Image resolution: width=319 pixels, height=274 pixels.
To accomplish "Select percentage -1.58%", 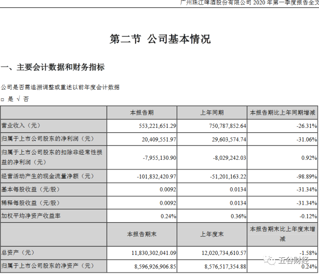I will click(x=308, y=253).
